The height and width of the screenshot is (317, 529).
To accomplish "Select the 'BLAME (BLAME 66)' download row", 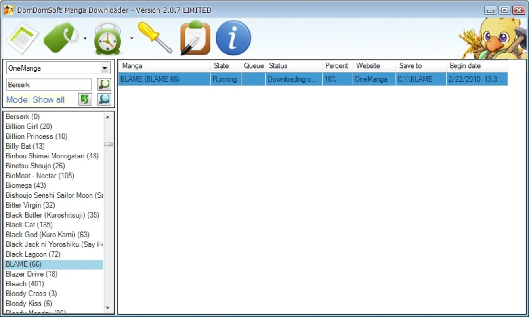I will (x=313, y=79).
